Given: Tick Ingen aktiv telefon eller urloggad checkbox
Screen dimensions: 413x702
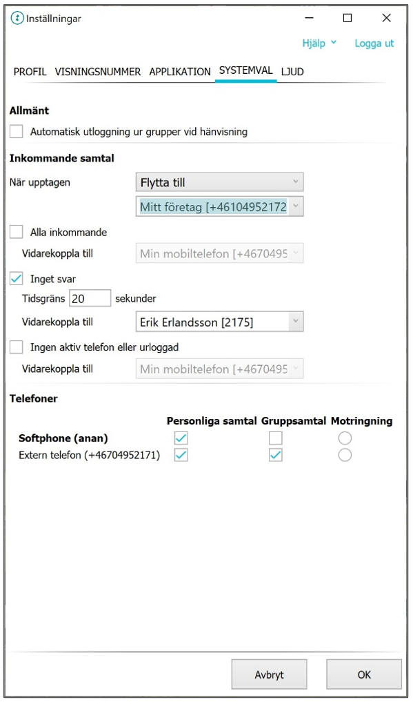Looking at the screenshot, I should tap(17, 347).
